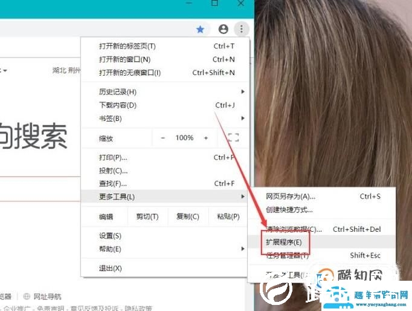Click the blue bookmark star icon

pos(200,29)
